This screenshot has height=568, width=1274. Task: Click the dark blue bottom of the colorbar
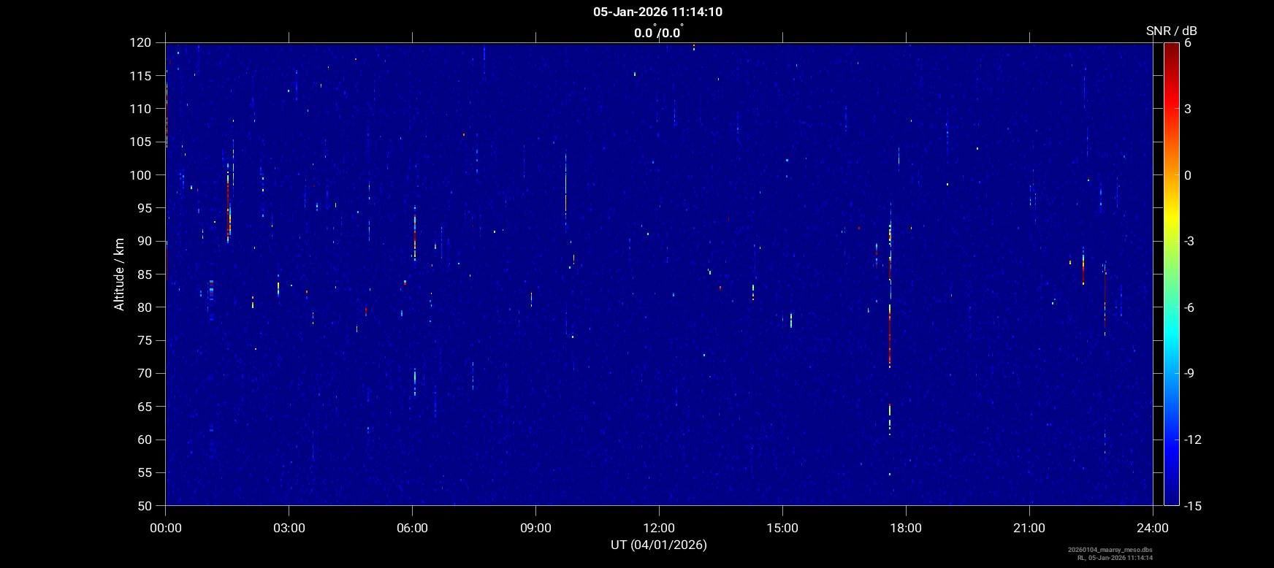coord(1171,499)
